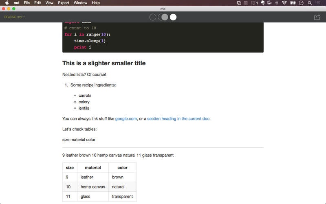The height and width of the screenshot is (204, 326).
Task: Open the File menu
Action: [26, 3]
